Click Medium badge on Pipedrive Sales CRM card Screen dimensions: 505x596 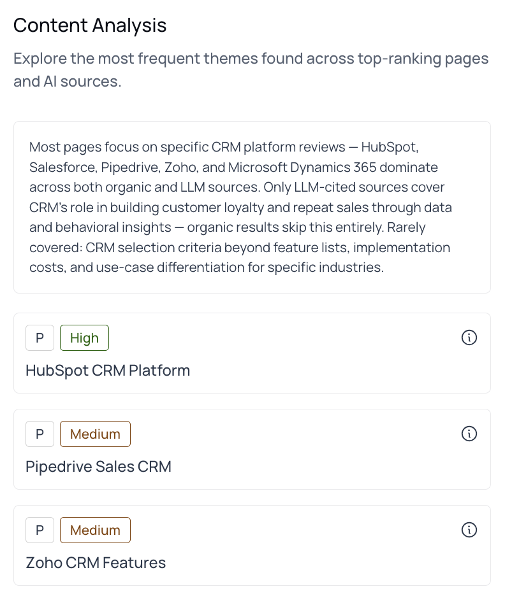(x=95, y=434)
